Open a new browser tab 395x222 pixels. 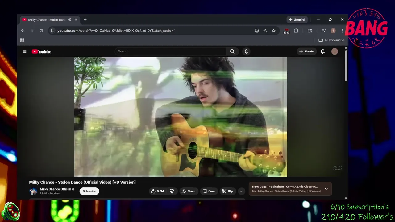coord(85,20)
